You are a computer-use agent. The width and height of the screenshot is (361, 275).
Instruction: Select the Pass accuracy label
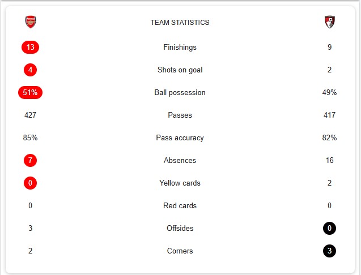click(x=180, y=137)
